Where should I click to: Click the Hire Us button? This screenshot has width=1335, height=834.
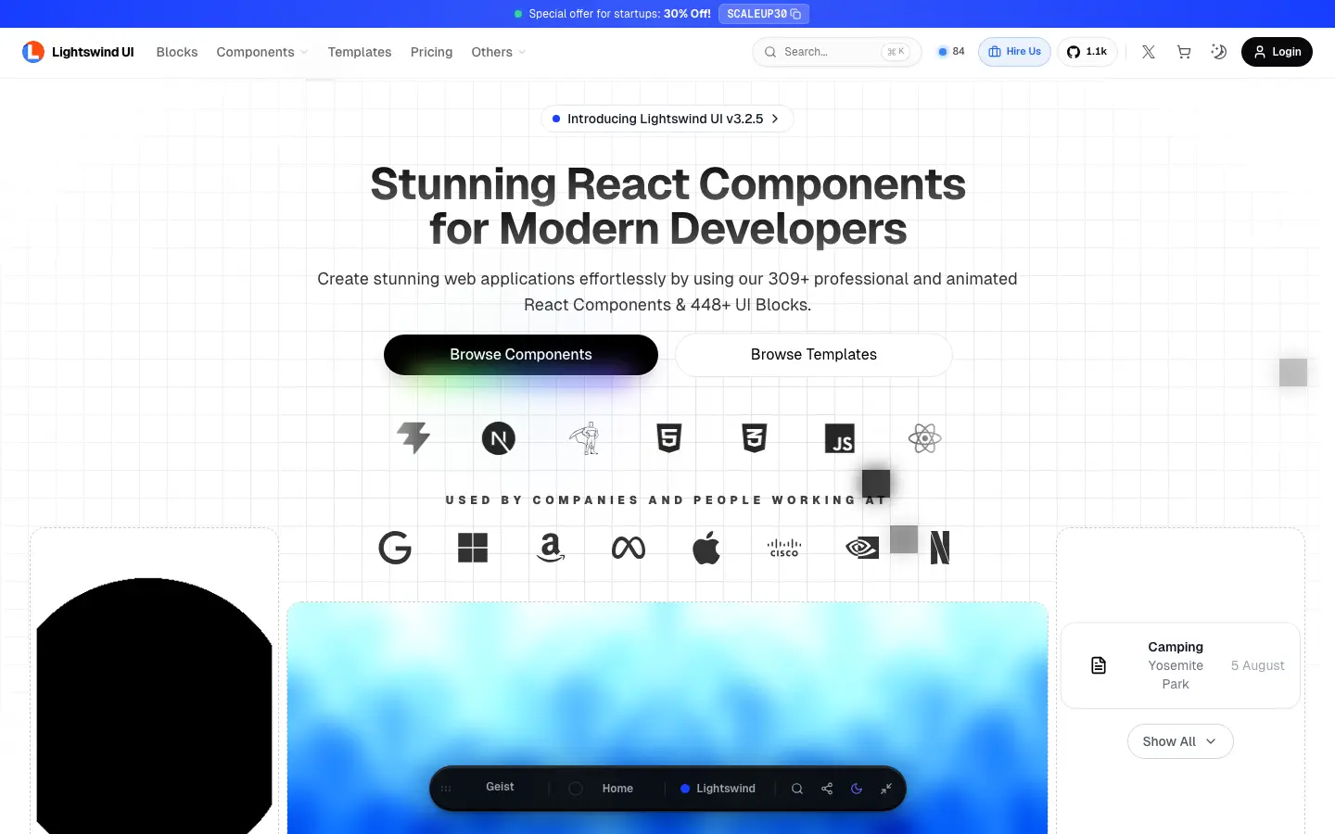click(x=1014, y=52)
